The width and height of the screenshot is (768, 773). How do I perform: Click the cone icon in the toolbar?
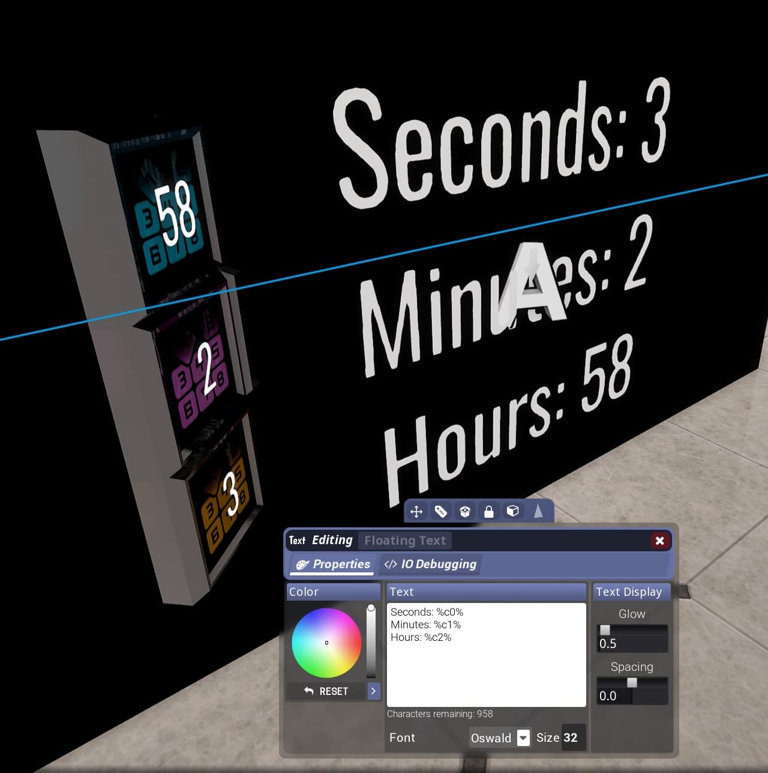(538, 511)
